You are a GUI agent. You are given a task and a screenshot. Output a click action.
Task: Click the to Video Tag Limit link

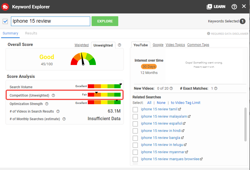click(x=186, y=103)
